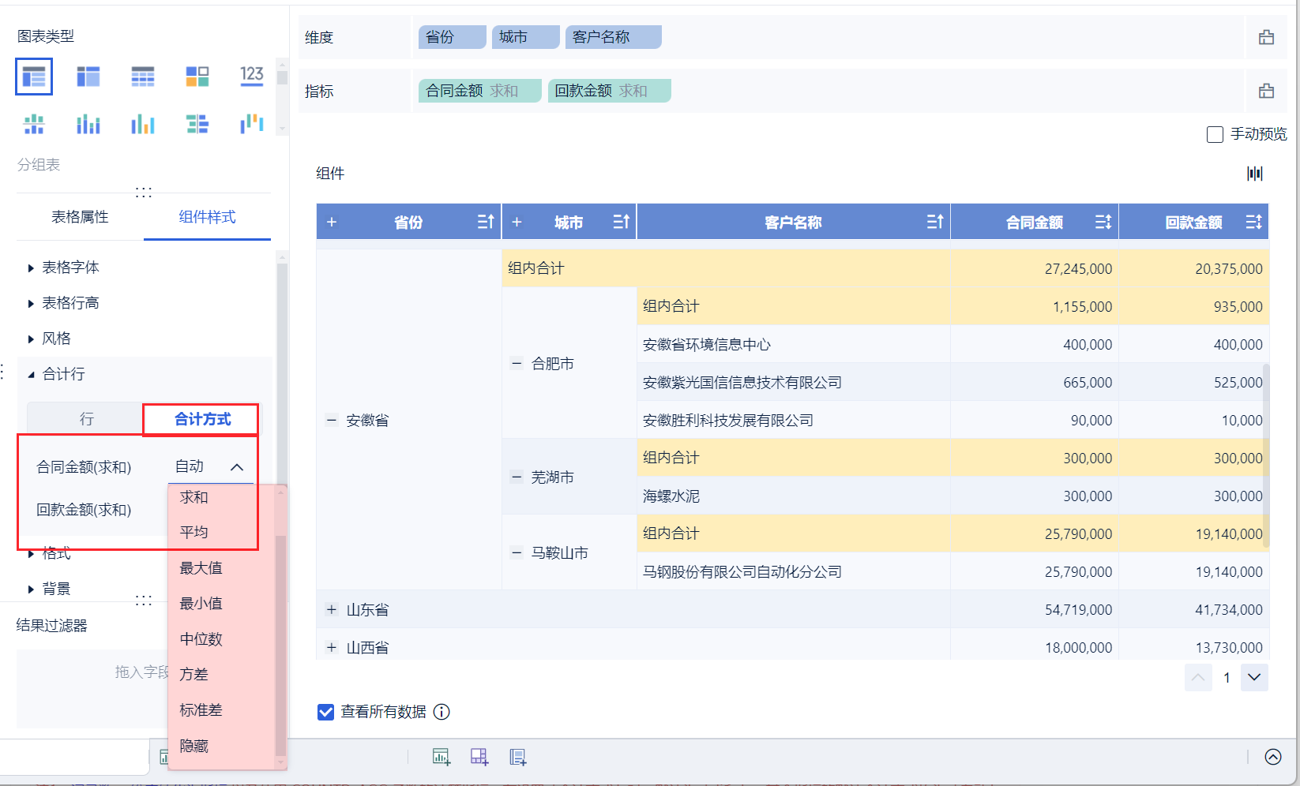Image resolution: width=1300 pixels, height=786 pixels.
Task: Collapse the 安徽省 row group
Action: coord(332,421)
